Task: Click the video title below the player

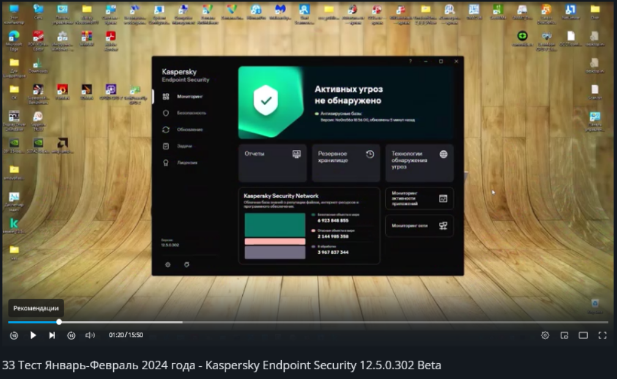Action: (221, 365)
